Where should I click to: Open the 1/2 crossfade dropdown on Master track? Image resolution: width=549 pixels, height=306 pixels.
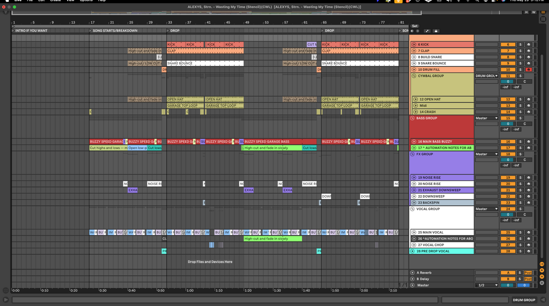[486, 285]
